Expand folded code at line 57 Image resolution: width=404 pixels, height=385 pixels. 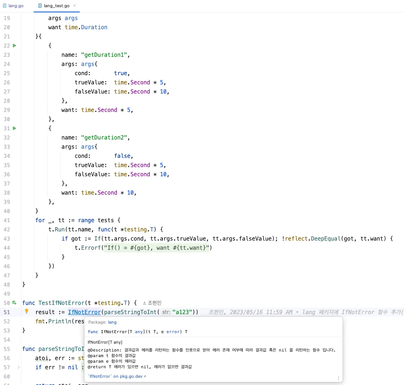pyautogui.click(x=19, y=367)
